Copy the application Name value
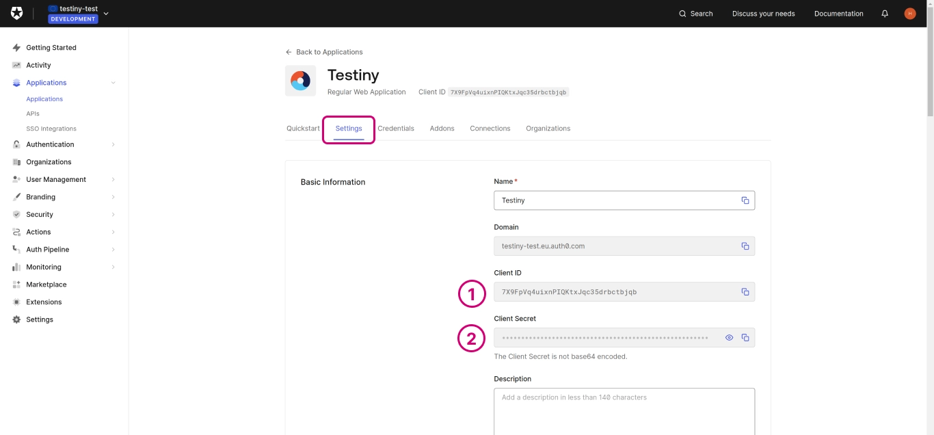Viewport: 934px width, 435px height. 745,200
